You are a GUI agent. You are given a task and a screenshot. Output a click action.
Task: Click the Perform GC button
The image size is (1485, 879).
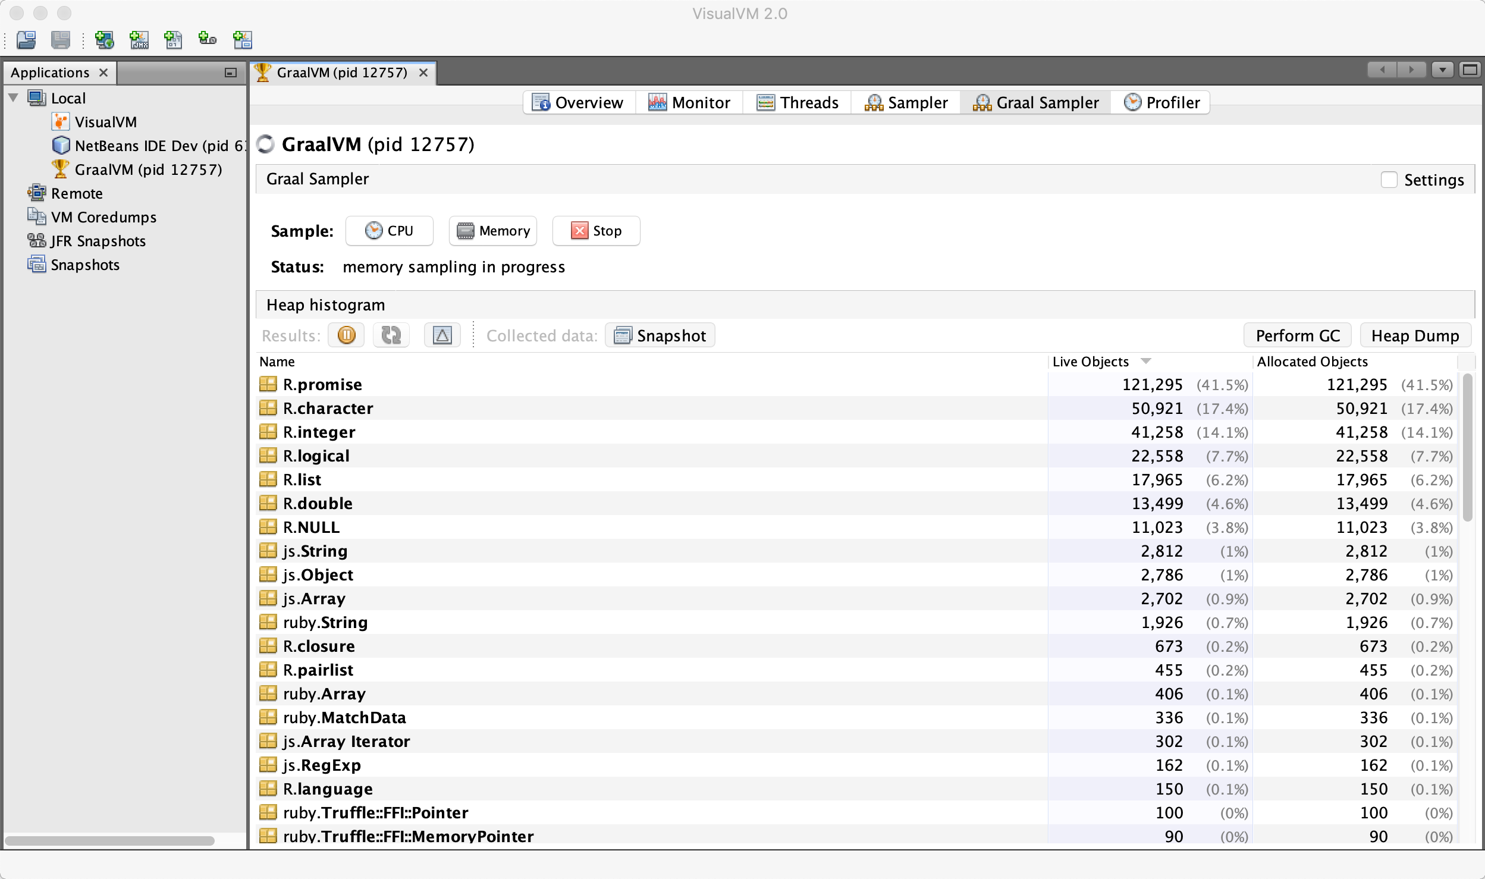(1298, 335)
